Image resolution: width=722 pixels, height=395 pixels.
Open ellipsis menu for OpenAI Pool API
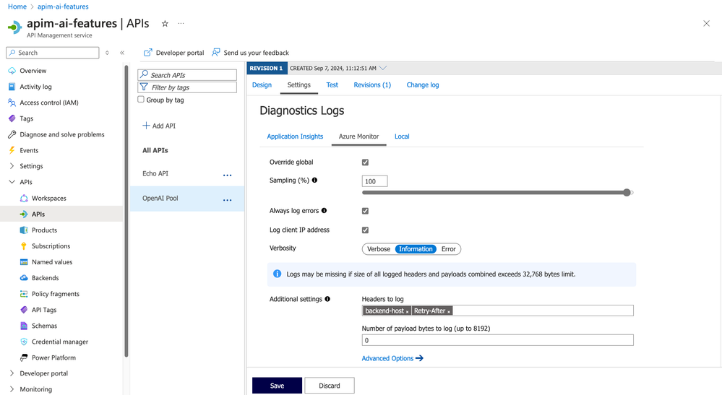click(x=228, y=200)
